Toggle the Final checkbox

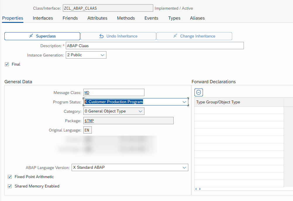[x=7, y=64]
